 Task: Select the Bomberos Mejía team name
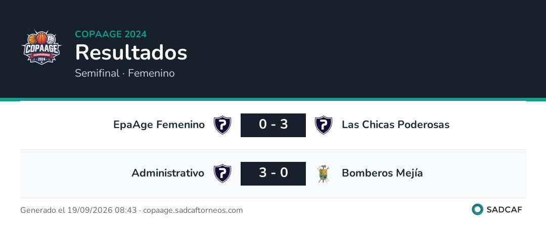click(382, 173)
